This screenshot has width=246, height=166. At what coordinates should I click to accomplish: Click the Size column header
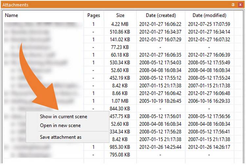coord(120,15)
